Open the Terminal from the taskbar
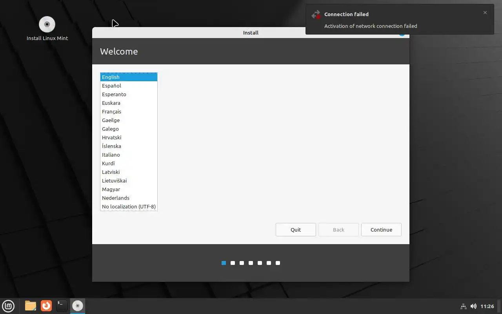 (x=62, y=306)
